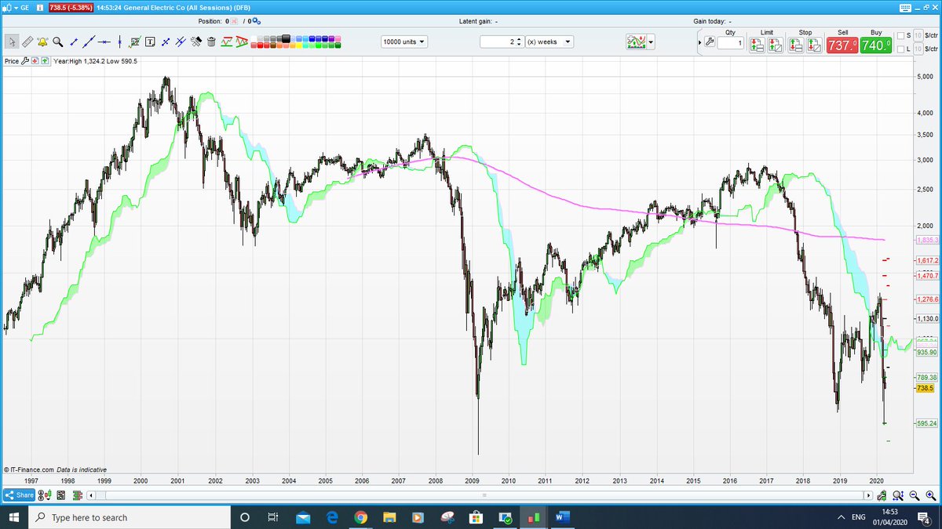Click the green up-arrow icon beside Price
The image size is (942, 529).
coord(45,60)
